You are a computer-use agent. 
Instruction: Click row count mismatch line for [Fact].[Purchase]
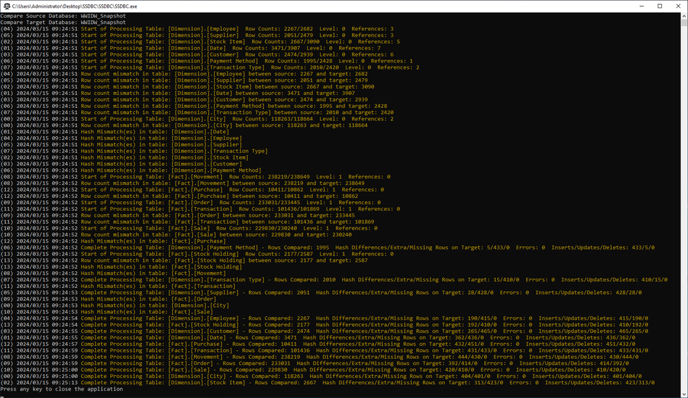[179, 196]
